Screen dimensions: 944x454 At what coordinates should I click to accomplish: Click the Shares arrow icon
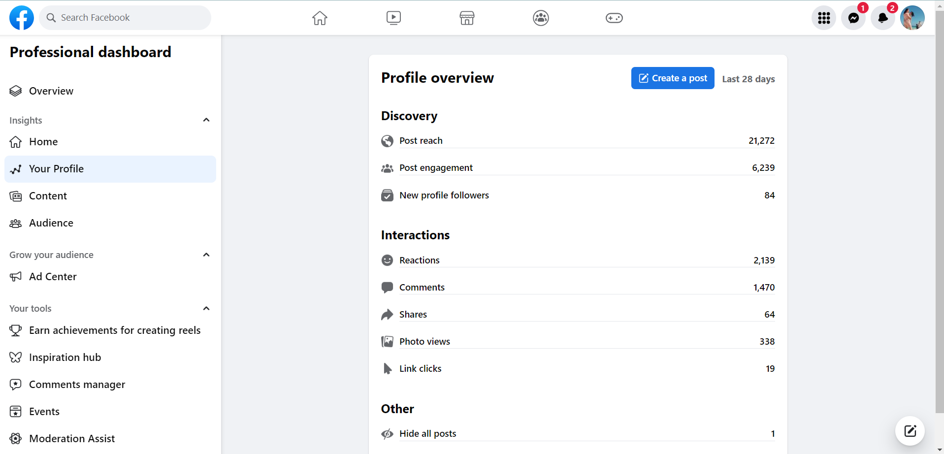pos(387,315)
